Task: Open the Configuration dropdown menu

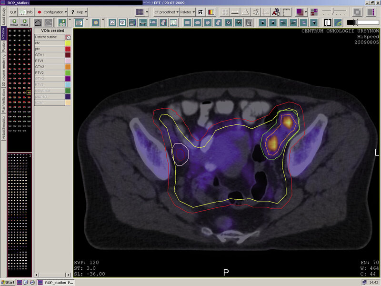Action: [x=51, y=12]
